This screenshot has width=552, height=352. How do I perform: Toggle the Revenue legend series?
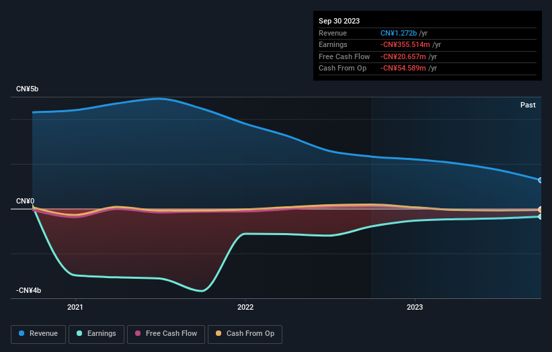coord(38,334)
